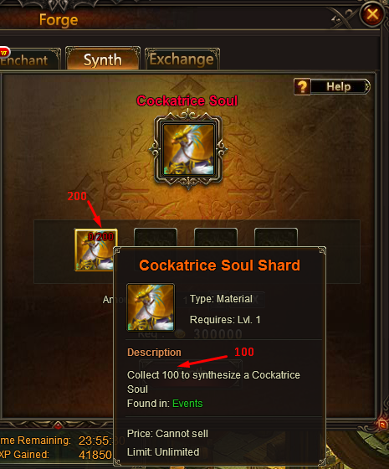Click the Cockatrice Soul Shard tooltip thumbnail
Viewport: 389px width, 469px height.
tap(151, 307)
